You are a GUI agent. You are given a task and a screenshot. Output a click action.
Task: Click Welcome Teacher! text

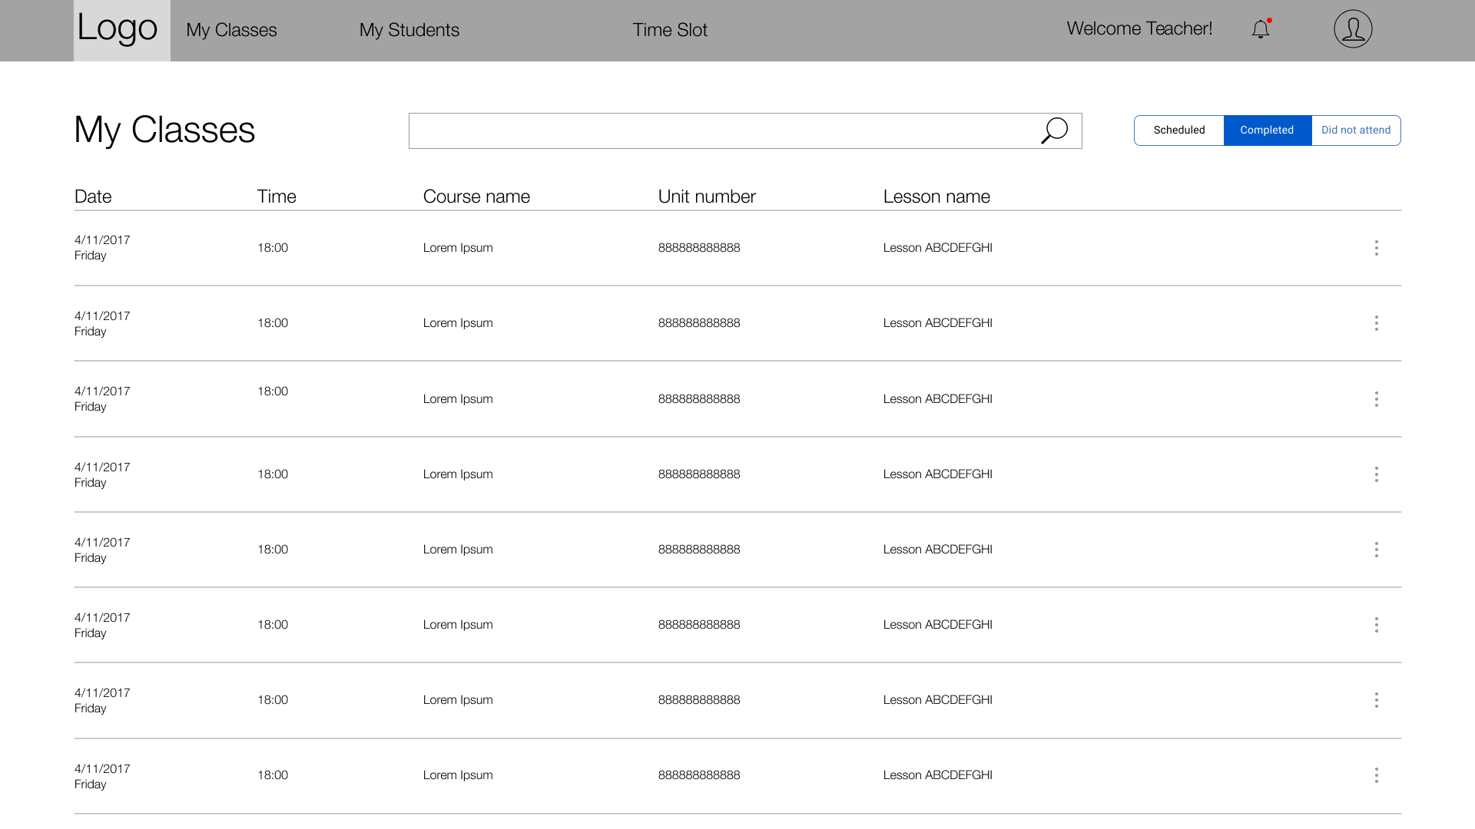coord(1139,28)
